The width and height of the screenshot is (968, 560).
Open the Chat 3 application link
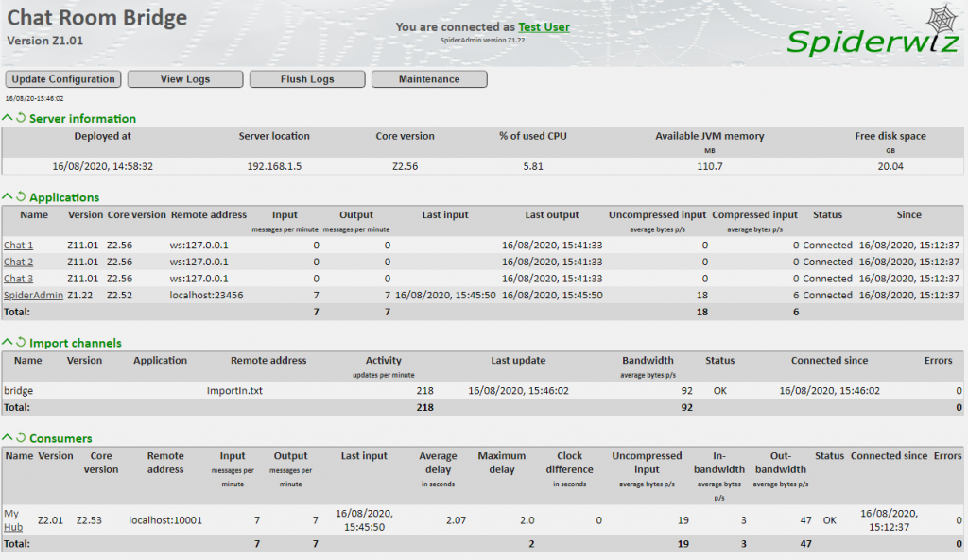(x=19, y=279)
